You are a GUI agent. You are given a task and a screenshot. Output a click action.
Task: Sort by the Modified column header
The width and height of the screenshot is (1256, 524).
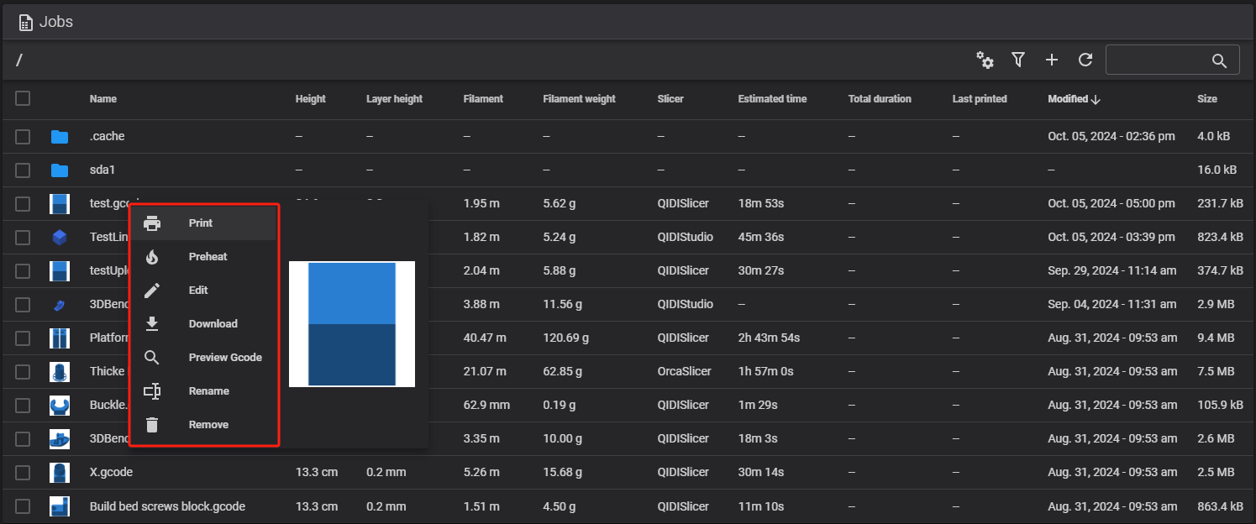(1068, 99)
